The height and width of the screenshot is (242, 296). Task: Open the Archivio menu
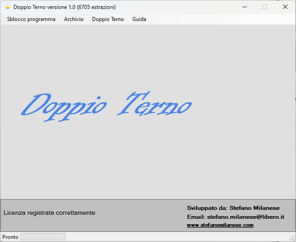[74, 19]
